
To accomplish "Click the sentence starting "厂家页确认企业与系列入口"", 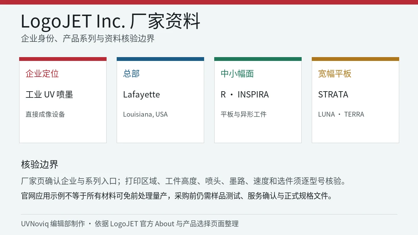I will point(184,181).
